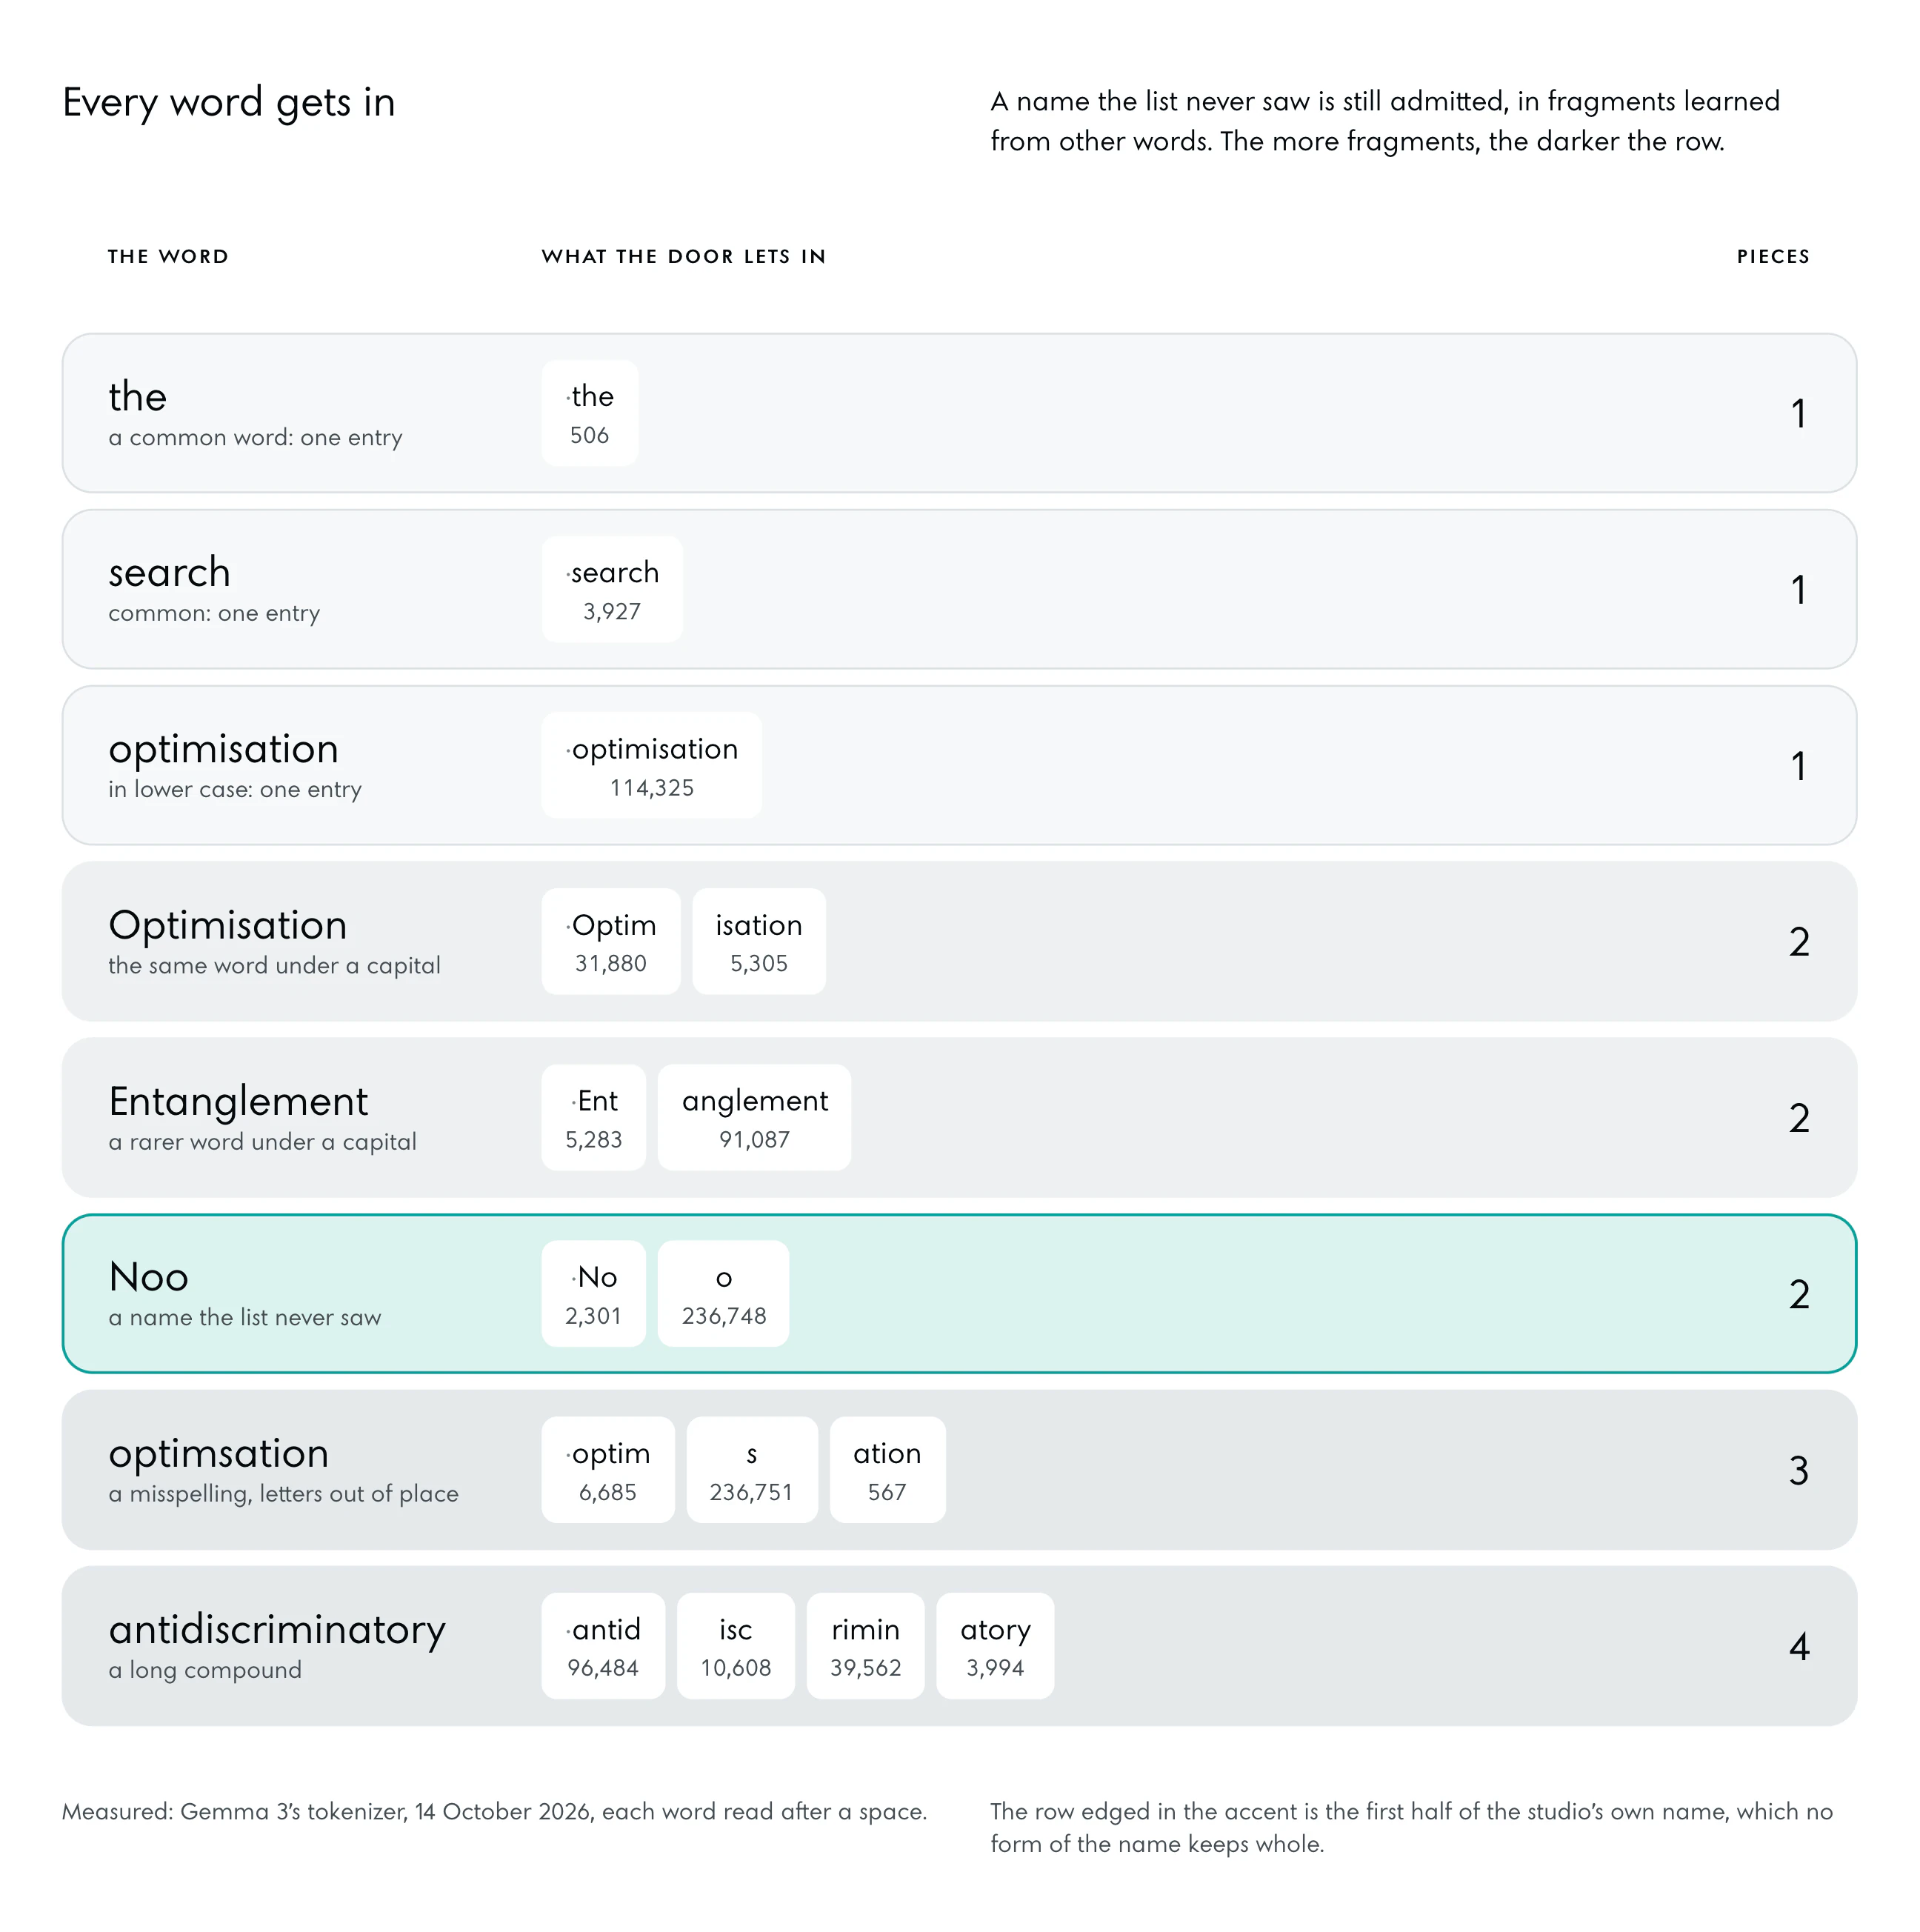This screenshot has height=1932, width=1920.
Task: Click the 'PIECES' column header
Action: tap(1773, 256)
